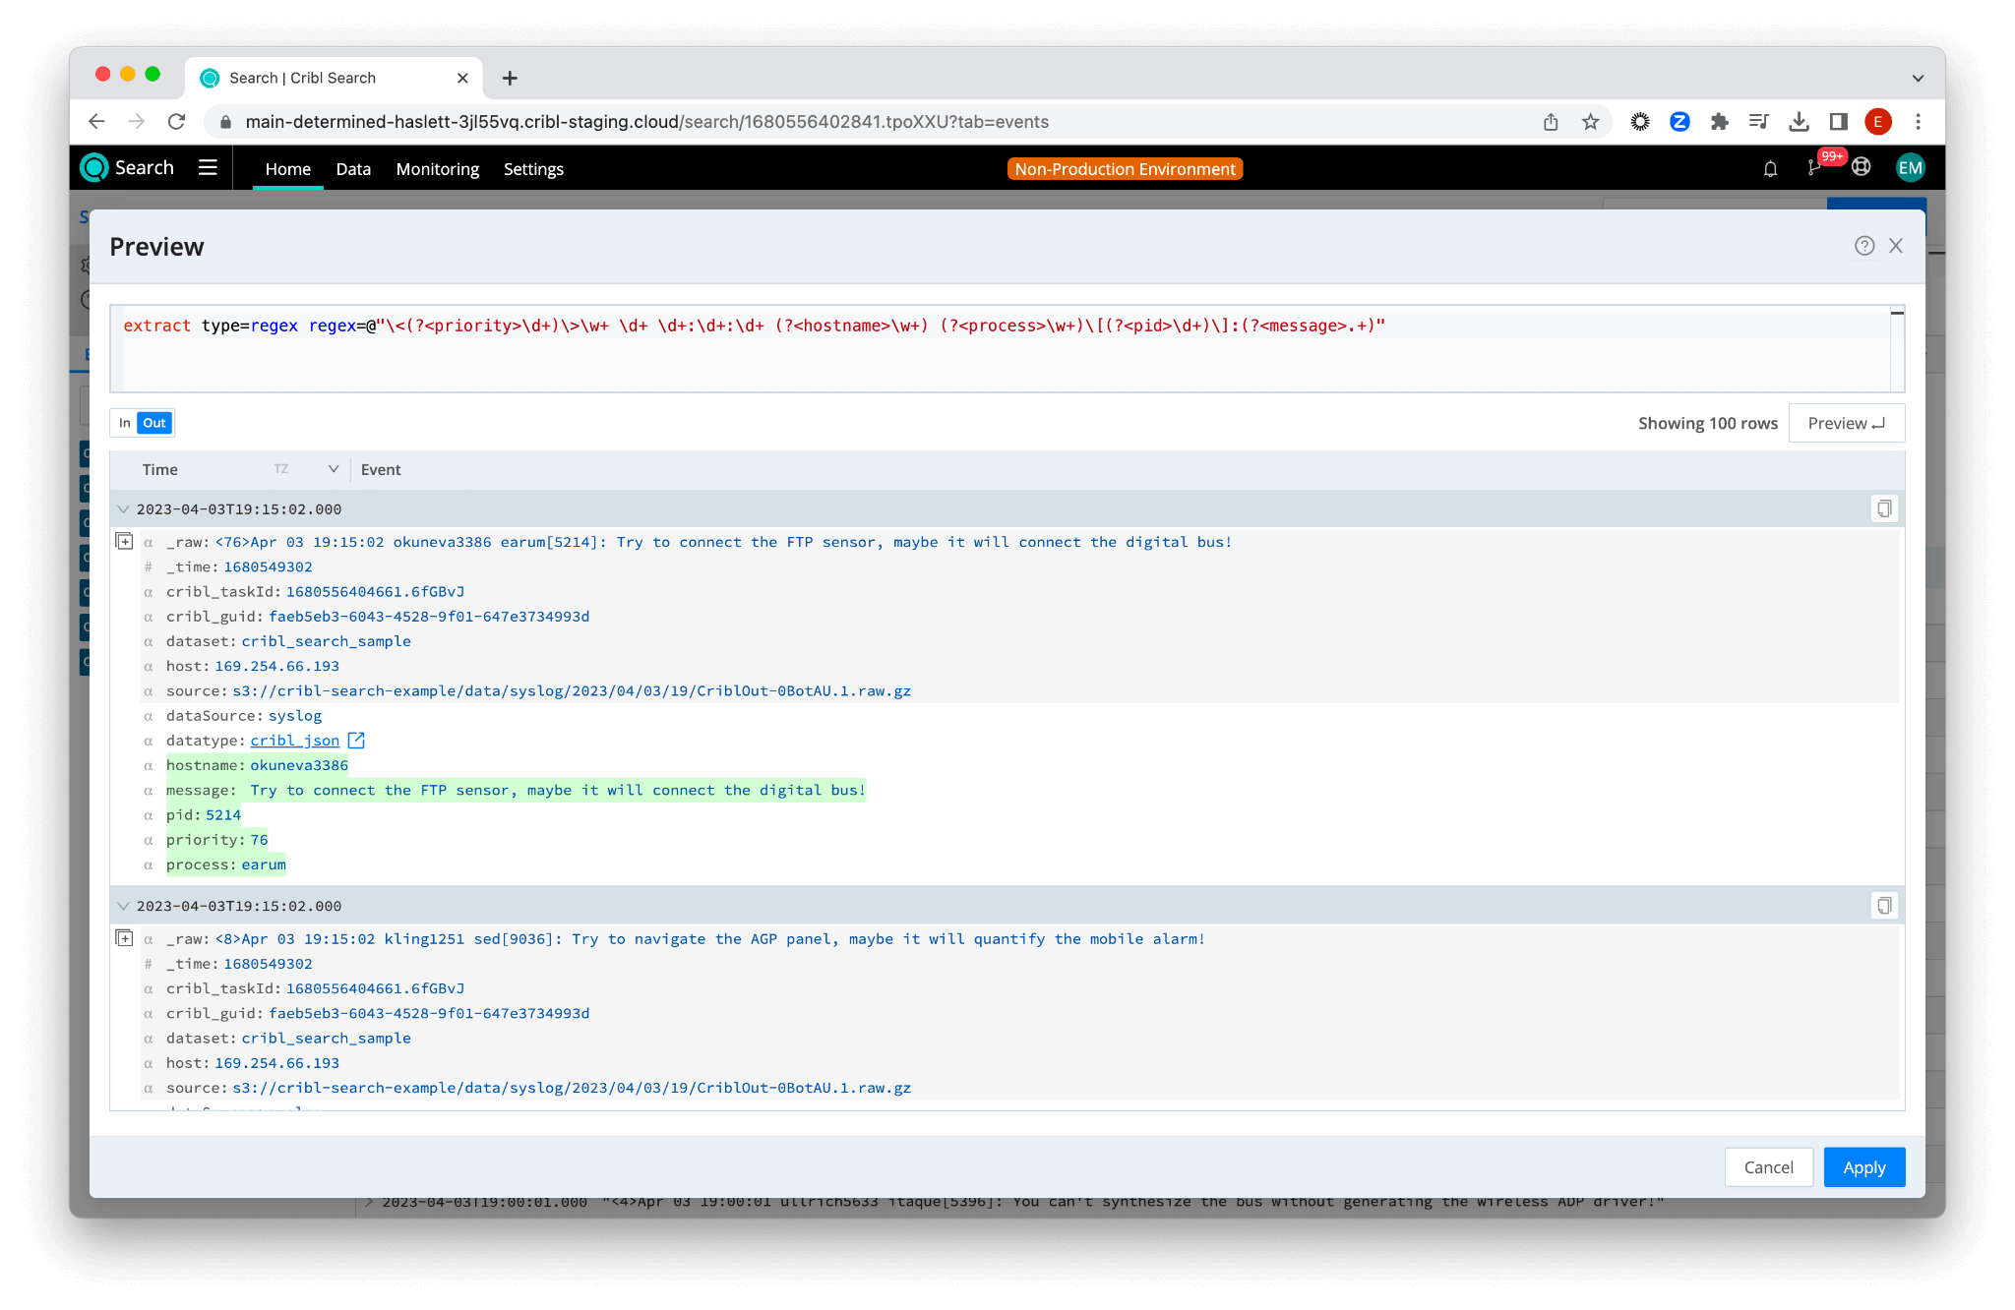Copy the second event using the copy icon
The width and height of the screenshot is (2015, 1310).
tap(1883, 906)
